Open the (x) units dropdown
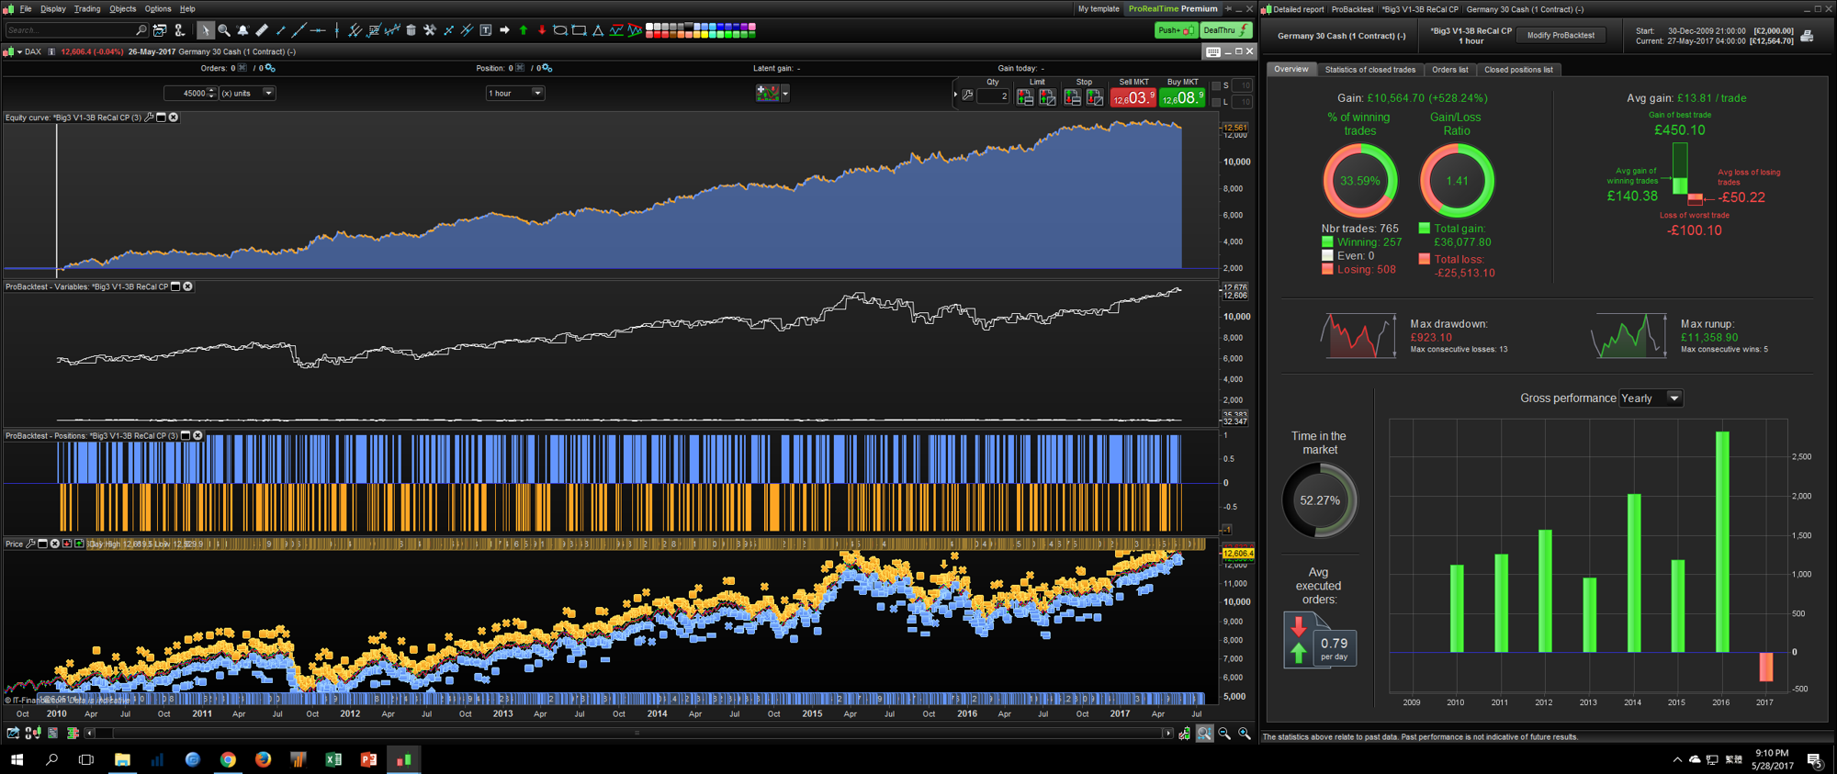The width and height of the screenshot is (1837, 774). tap(268, 93)
